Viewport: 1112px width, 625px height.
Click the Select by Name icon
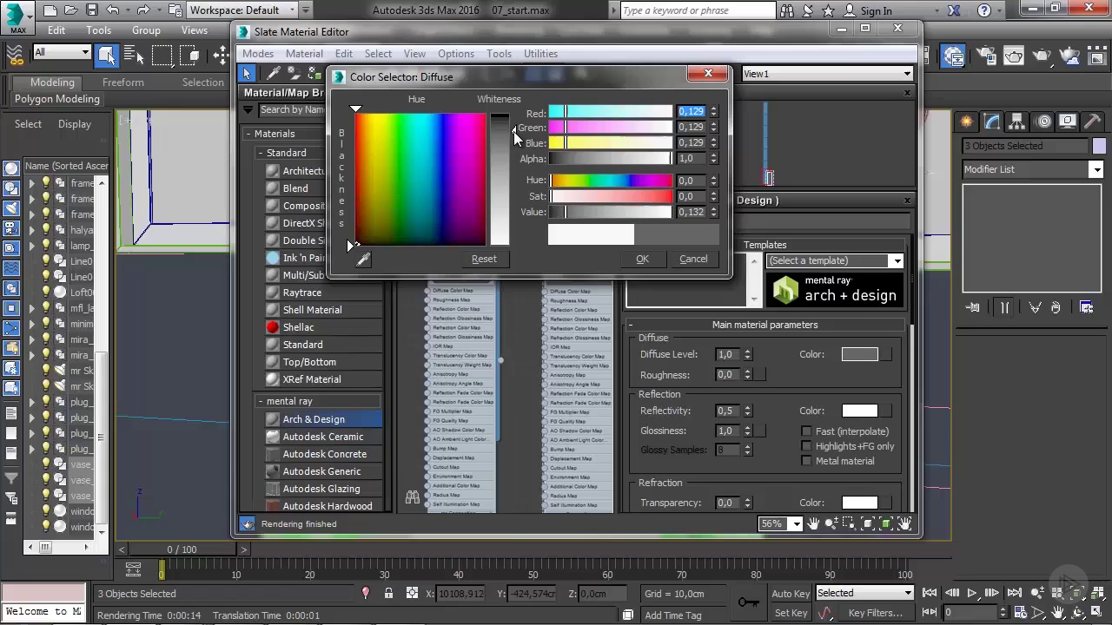pos(134,55)
